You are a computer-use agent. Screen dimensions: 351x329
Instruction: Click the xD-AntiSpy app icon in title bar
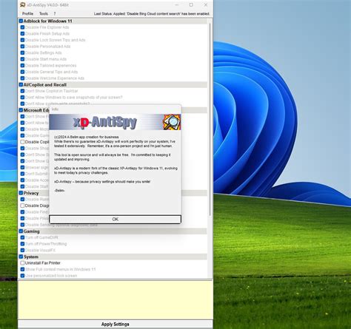pos(22,4)
